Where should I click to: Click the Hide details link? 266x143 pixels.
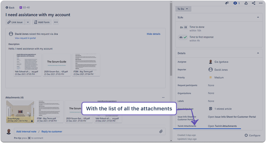(x=154, y=34)
